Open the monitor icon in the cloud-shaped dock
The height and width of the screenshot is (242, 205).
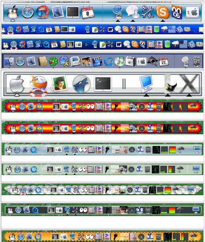point(191,190)
